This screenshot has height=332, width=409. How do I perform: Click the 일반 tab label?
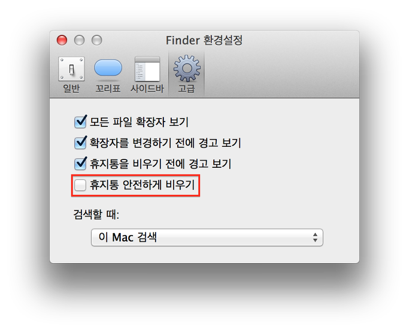pos(71,89)
